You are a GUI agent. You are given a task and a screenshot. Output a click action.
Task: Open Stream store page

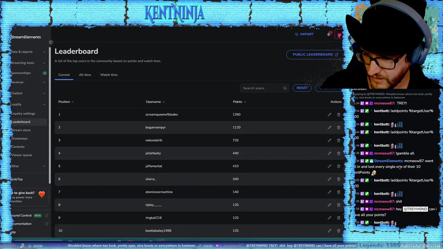[x=21, y=130]
